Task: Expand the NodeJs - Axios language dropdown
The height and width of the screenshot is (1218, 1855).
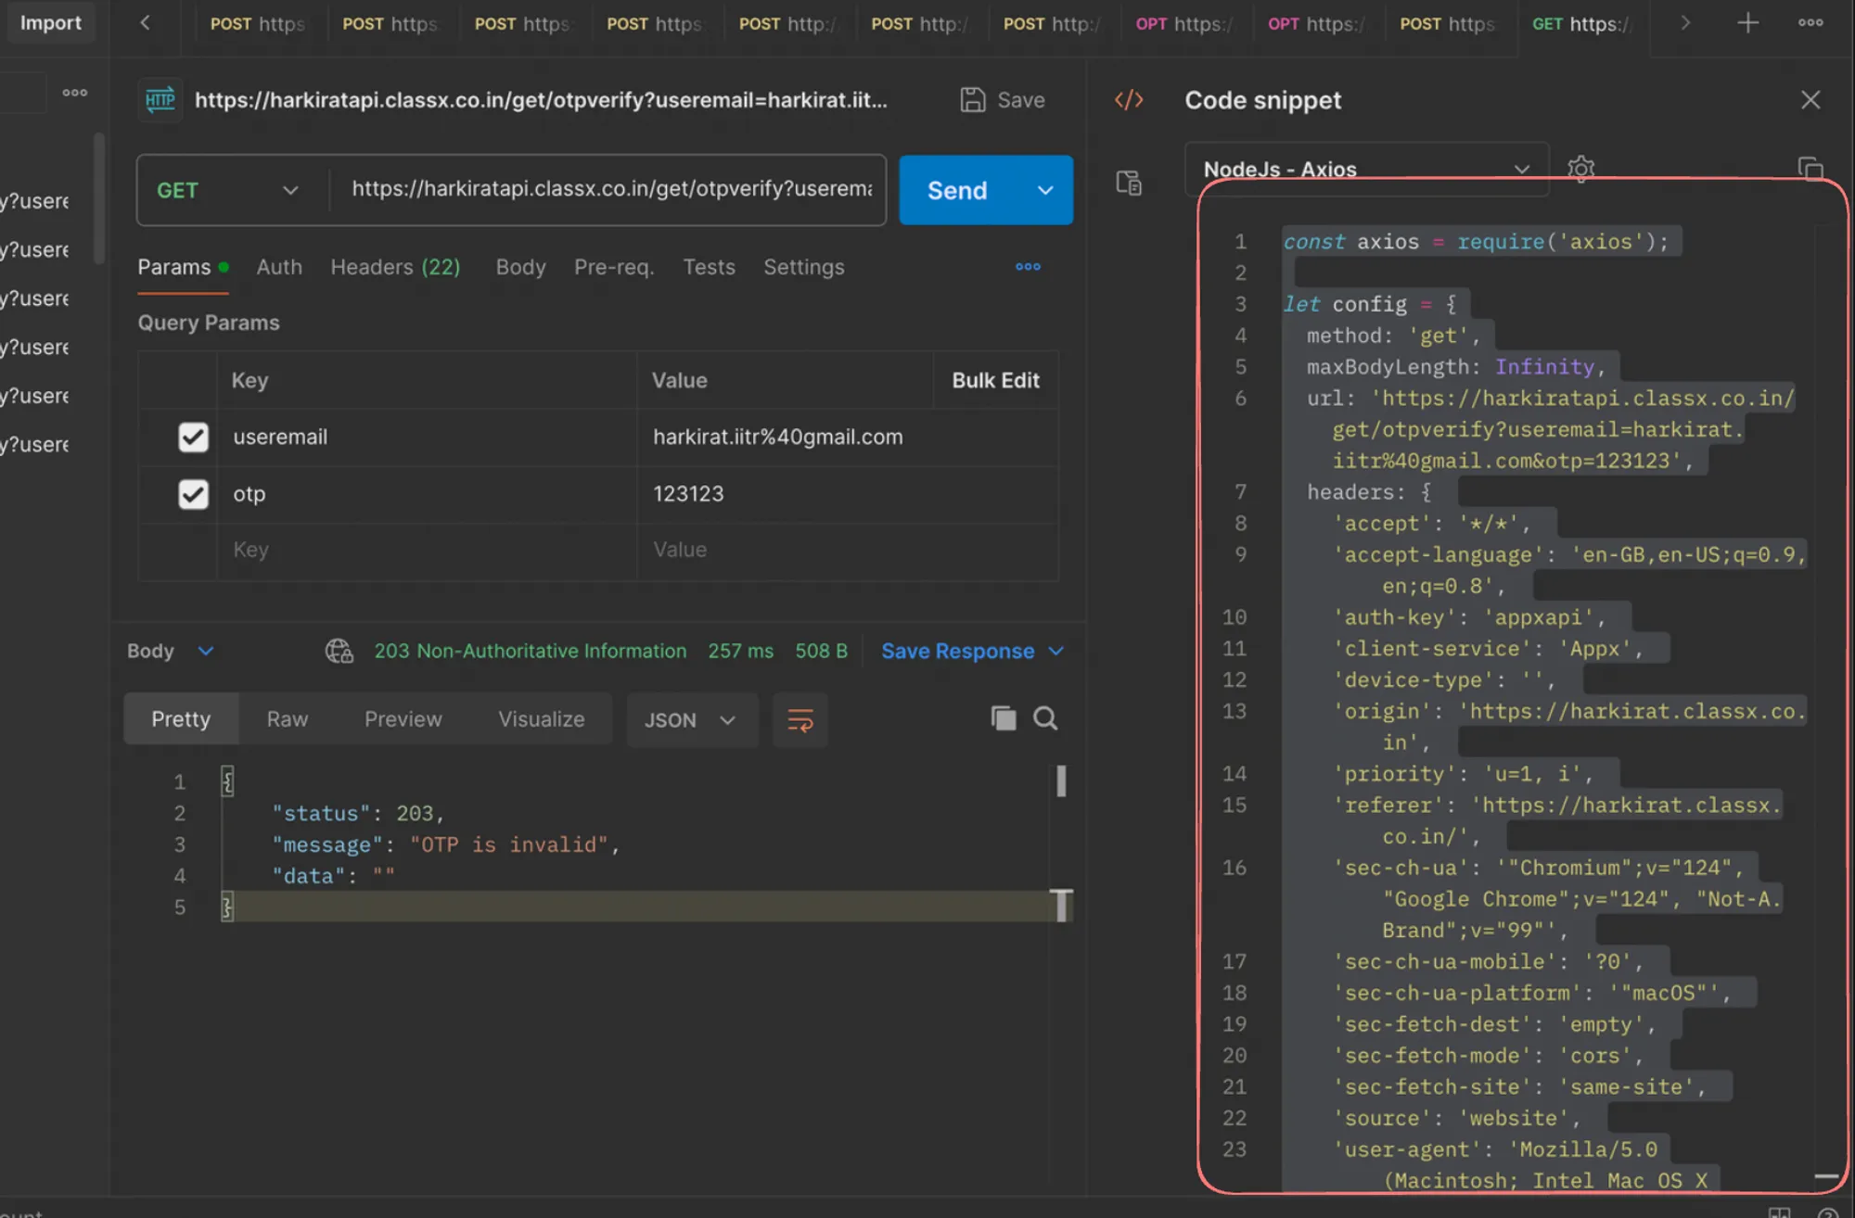Action: pyautogui.click(x=1365, y=169)
